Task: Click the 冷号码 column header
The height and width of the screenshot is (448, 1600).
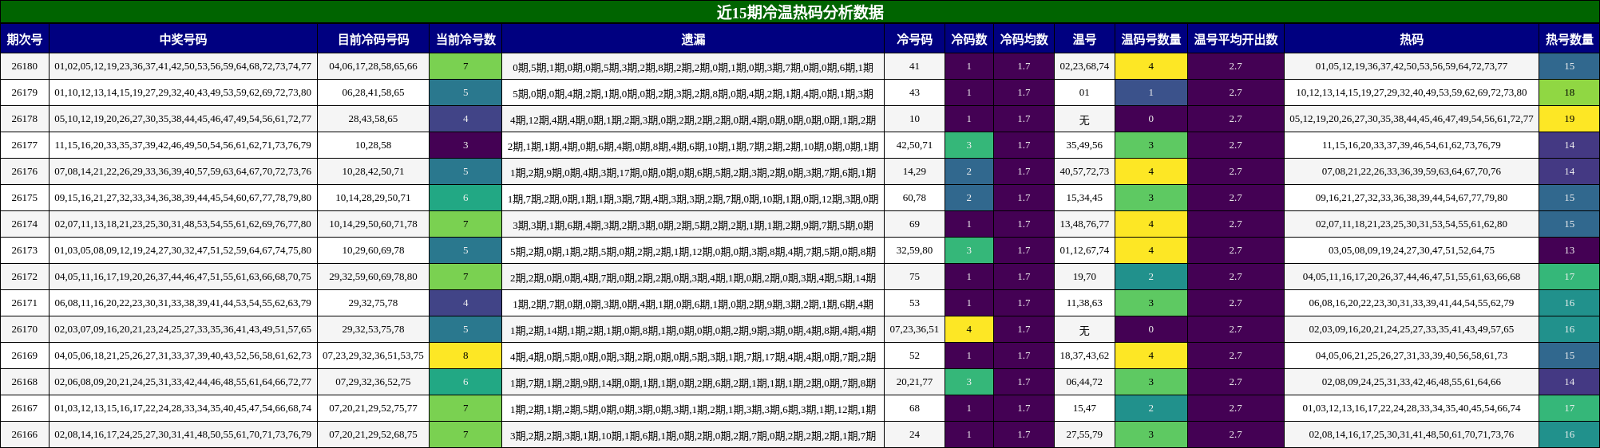Action: (914, 39)
